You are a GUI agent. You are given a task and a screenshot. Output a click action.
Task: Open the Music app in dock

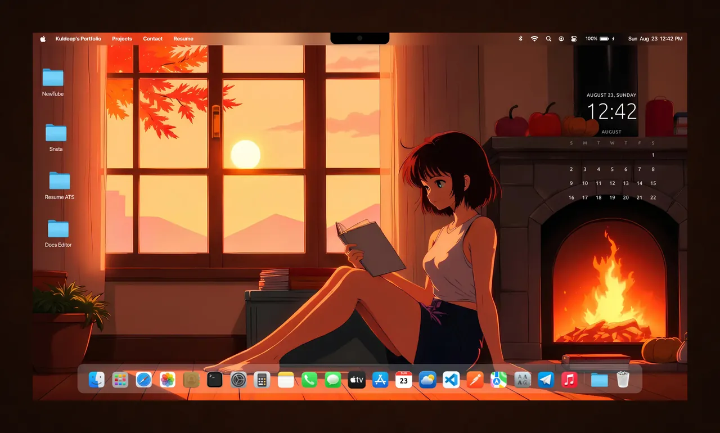pos(570,380)
